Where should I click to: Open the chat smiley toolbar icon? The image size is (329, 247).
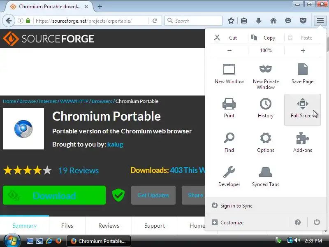coord(288,21)
